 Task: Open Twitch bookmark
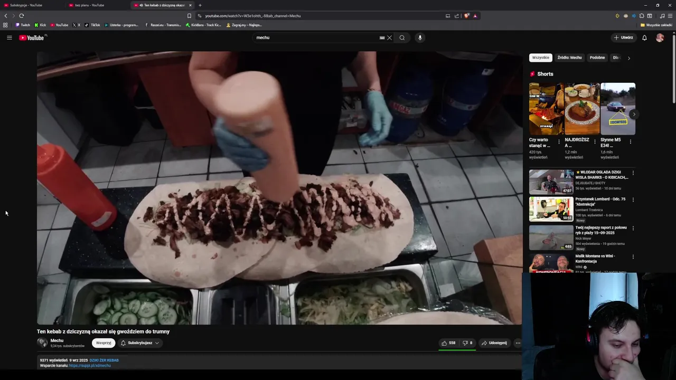tap(23, 25)
